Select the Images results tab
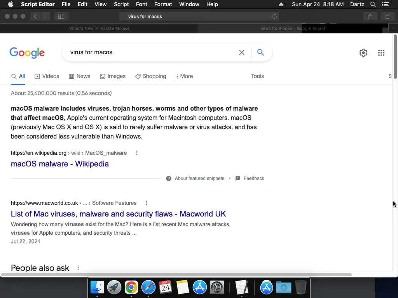This screenshot has width=398, height=298. click(113, 76)
